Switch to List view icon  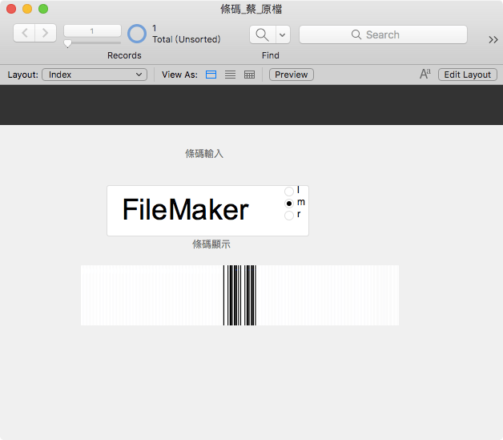point(230,75)
